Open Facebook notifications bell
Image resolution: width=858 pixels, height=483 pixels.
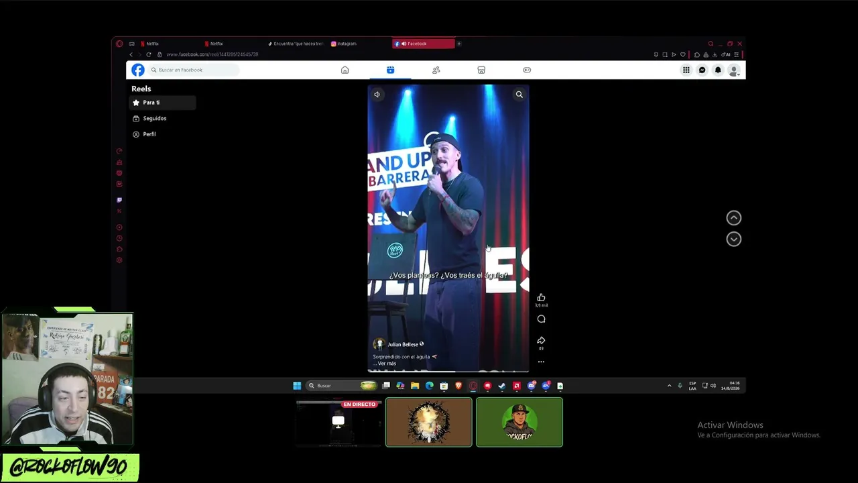[x=718, y=70]
